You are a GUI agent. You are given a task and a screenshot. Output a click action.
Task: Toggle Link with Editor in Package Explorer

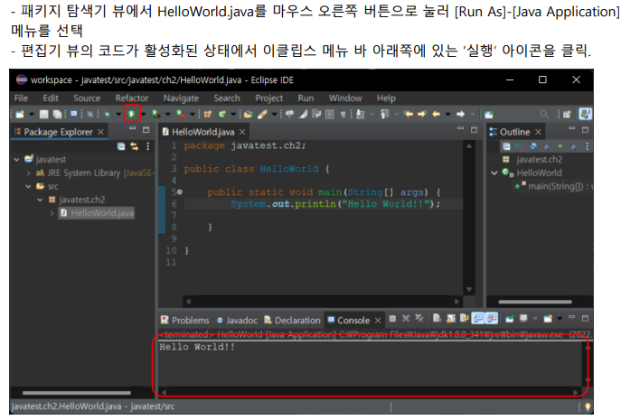[135, 146]
